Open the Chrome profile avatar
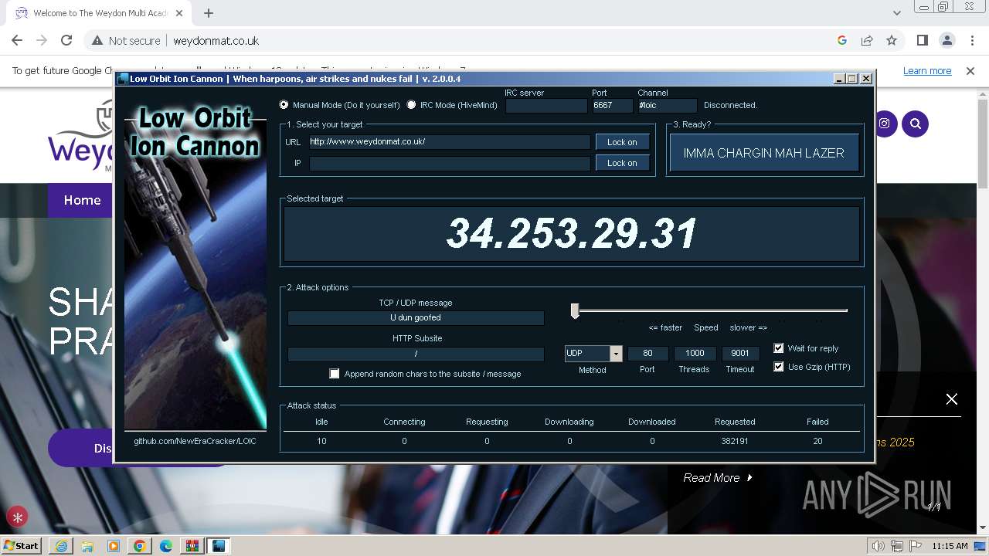Viewport: 989px width, 556px height. click(947, 41)
